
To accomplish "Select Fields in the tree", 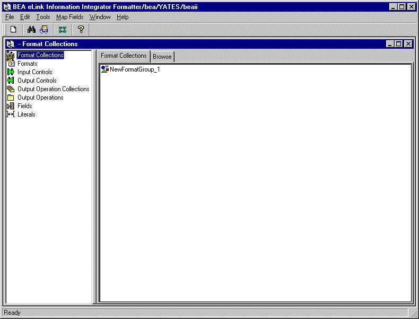I will point(25,106).
